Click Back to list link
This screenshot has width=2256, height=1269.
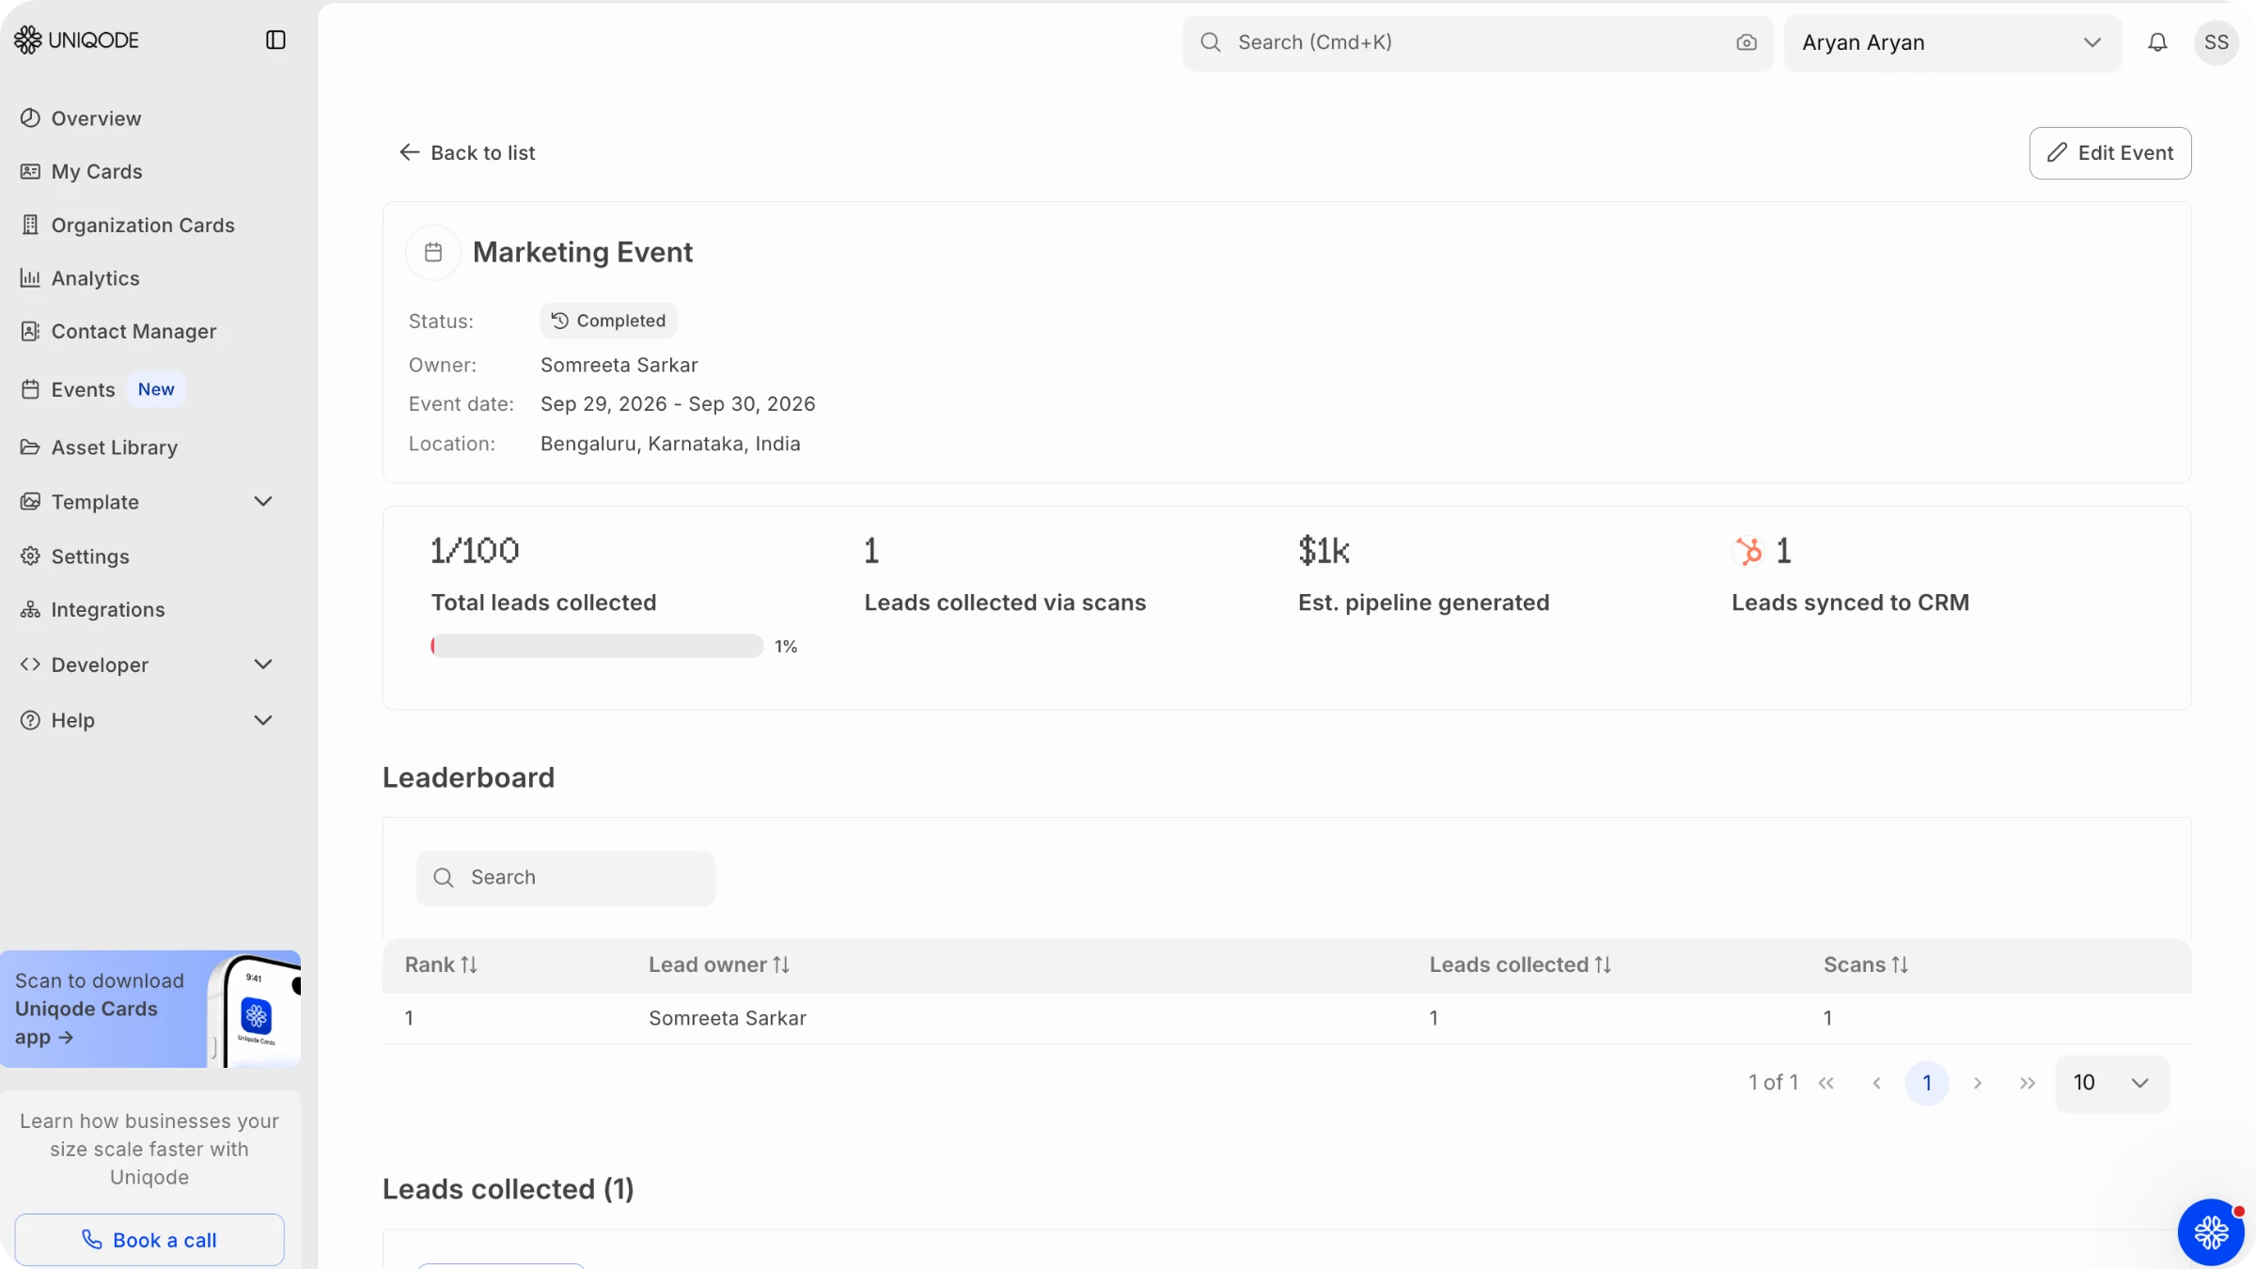pos(466,152)
